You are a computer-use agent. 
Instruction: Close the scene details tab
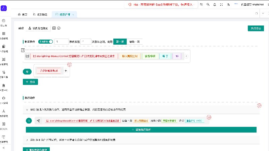(x=73, y=15)
